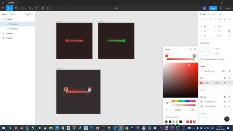The height and width of the screenshot is (131, 233).
Task: Open Fill style grid icon
Action: (225, 78)
